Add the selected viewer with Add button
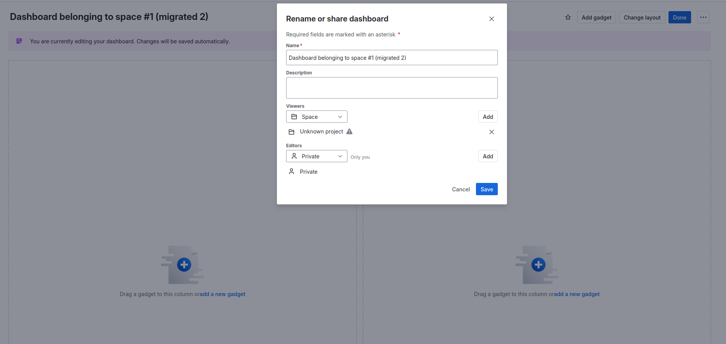Screen dimensions: 726x344 487,117
